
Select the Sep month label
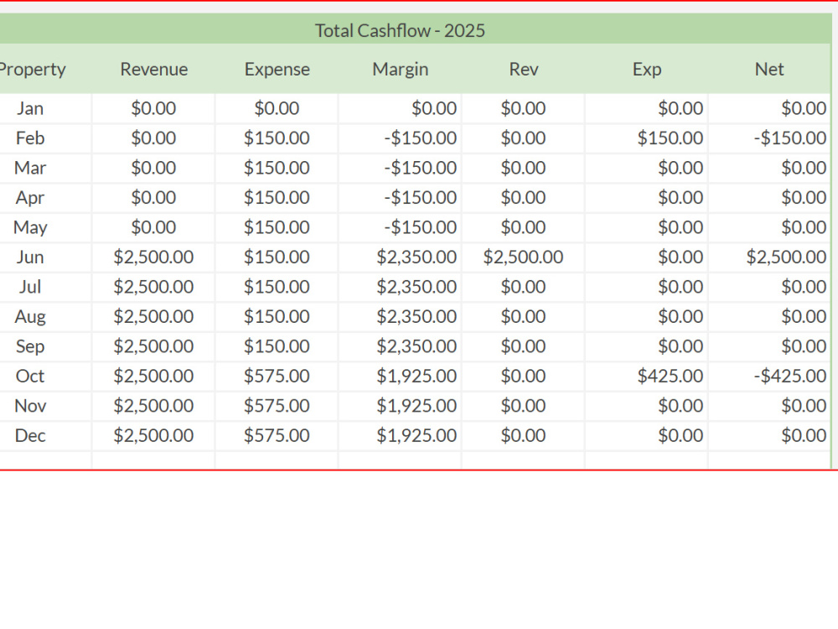[x=30, y=346]
